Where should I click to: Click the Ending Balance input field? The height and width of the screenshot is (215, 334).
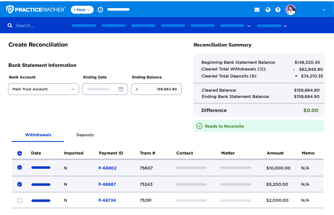point(156,89)
